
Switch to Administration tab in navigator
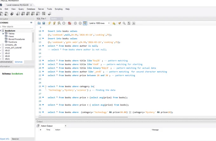tap(6, 62)
